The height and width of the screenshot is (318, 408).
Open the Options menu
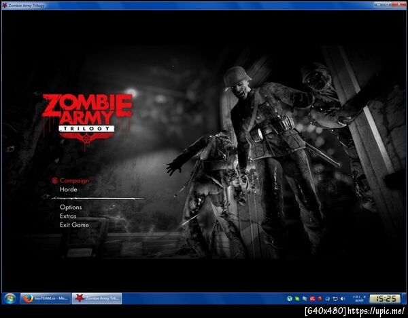(71, 207)
